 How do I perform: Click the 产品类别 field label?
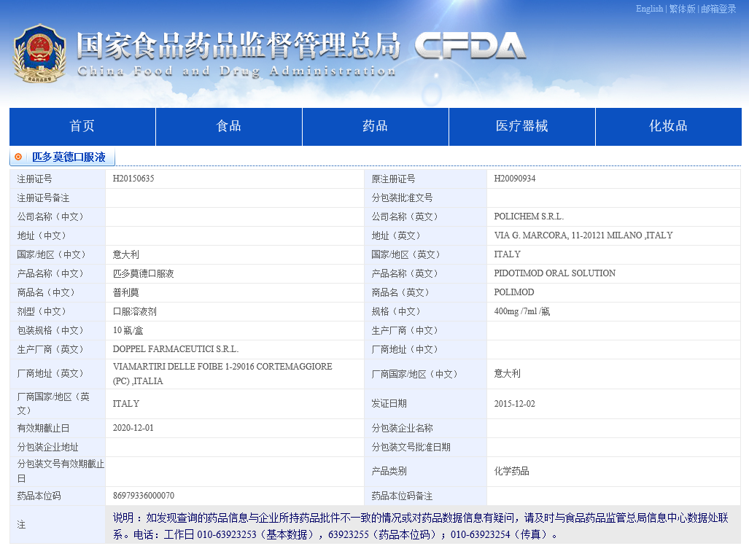click(x=389, y=471)
